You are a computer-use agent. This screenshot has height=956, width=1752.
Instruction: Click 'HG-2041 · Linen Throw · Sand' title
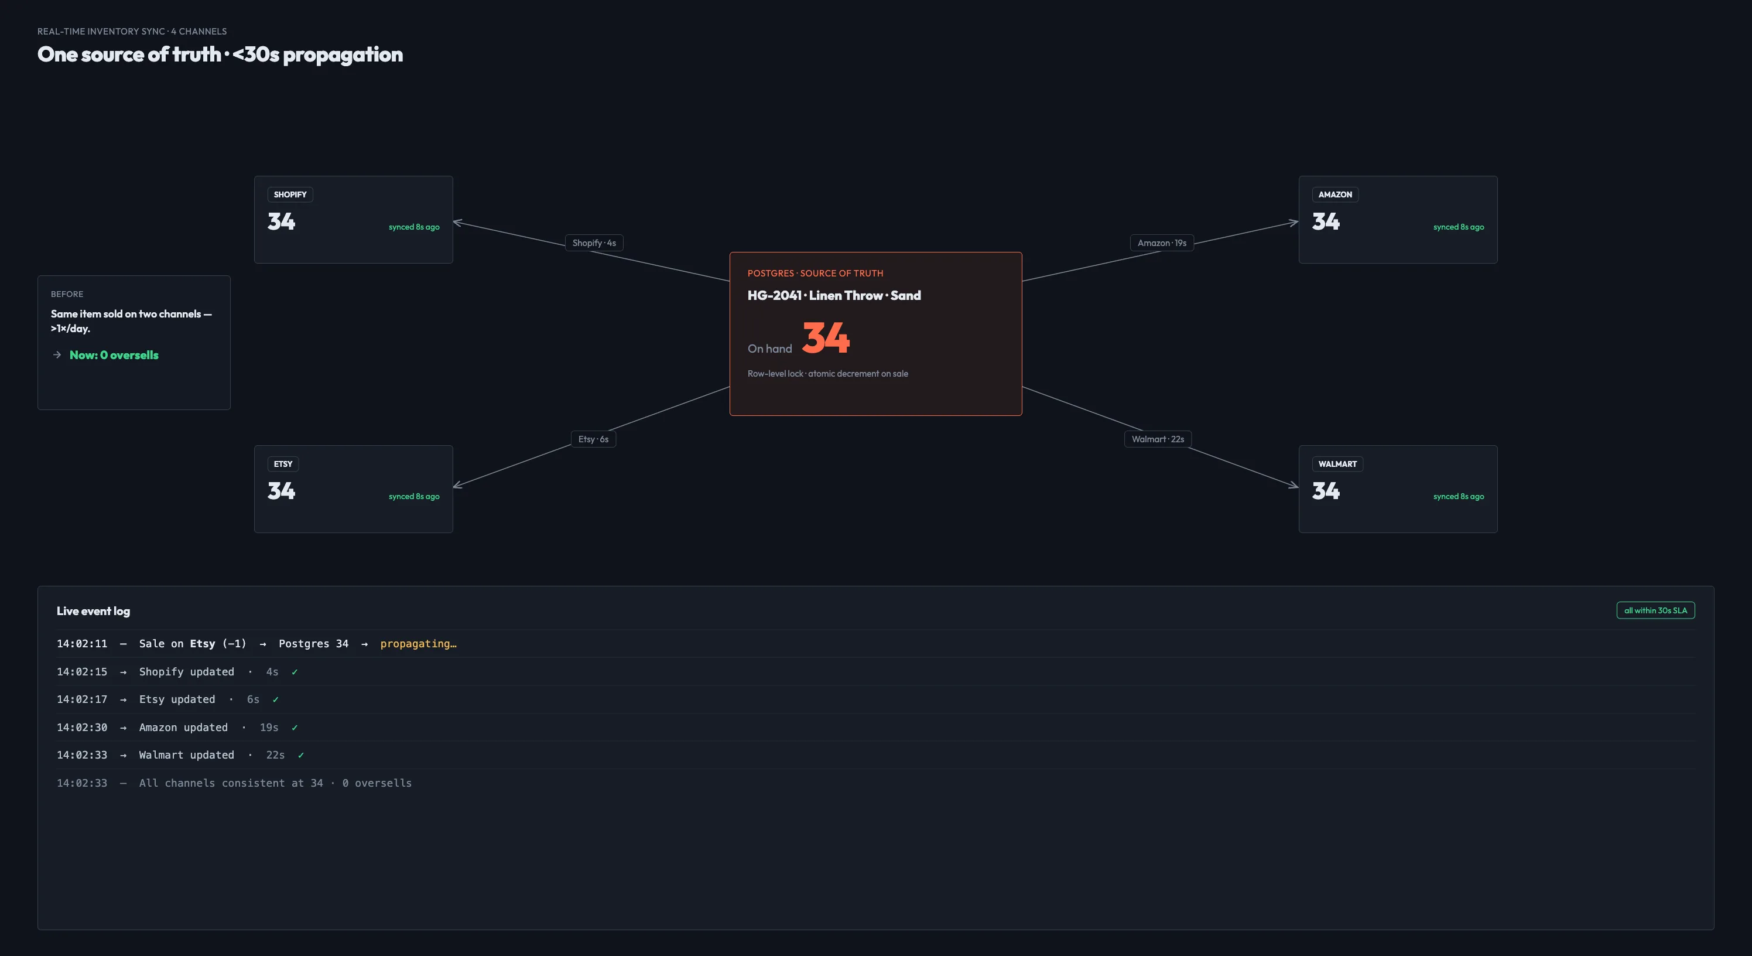[x=834, y=295]
